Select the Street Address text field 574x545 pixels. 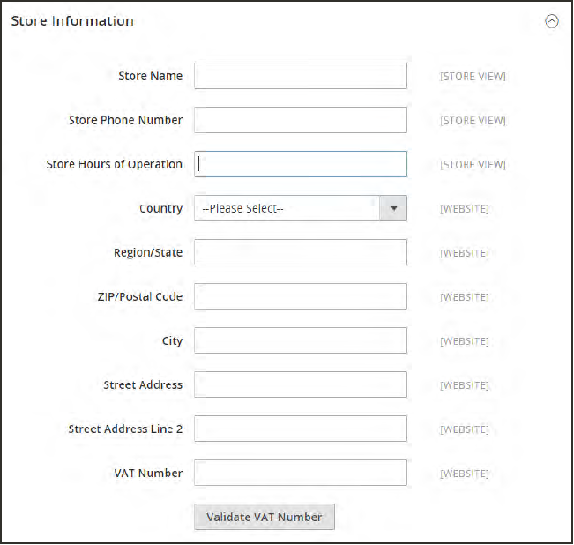301,385
